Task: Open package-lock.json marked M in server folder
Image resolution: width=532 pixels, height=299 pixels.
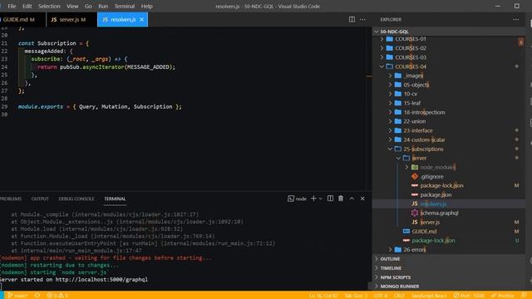Action: click(x=441, y=186)
